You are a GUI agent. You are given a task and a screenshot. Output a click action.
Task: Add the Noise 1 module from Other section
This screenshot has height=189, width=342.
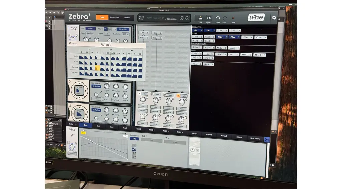tap(196, 64)
